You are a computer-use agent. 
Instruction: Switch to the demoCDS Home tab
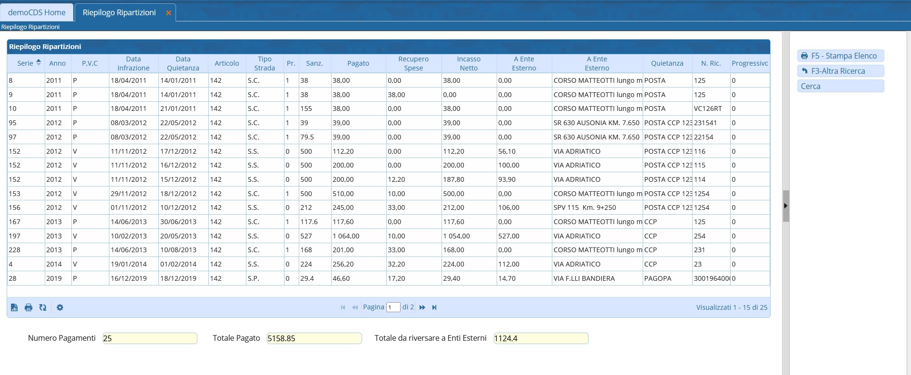point(37,12)
